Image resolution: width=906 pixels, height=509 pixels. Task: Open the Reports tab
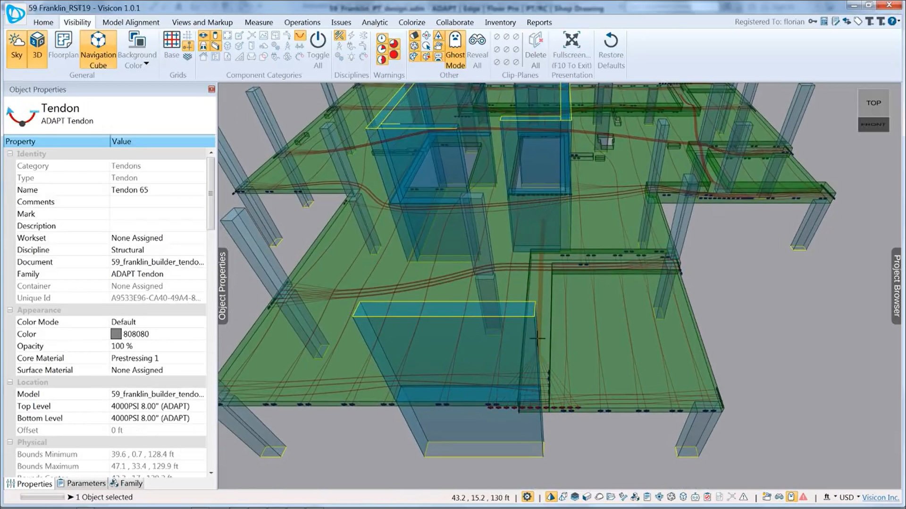[539, 22]
